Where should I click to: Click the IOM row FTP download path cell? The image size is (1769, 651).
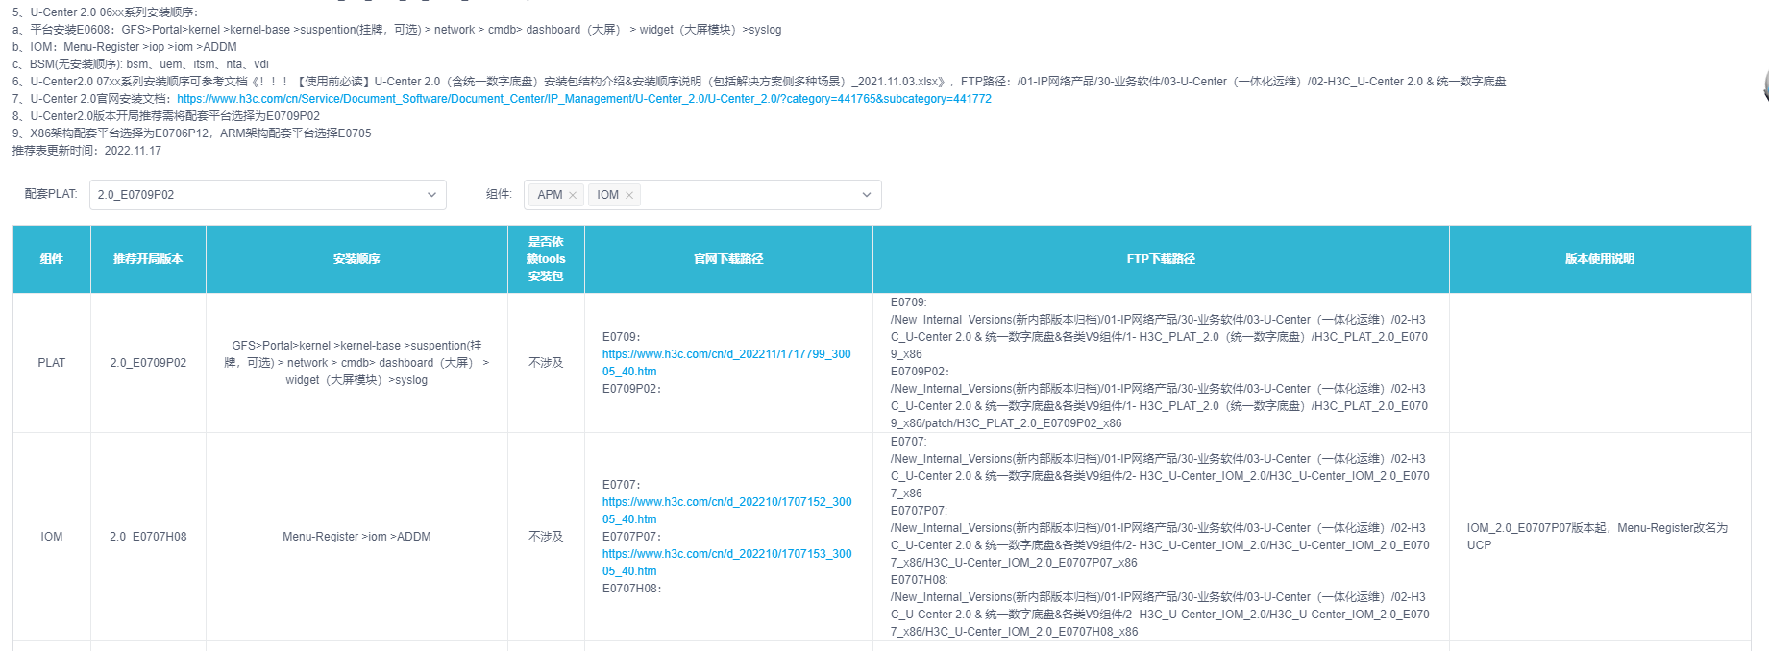(x=1161, y=537)
